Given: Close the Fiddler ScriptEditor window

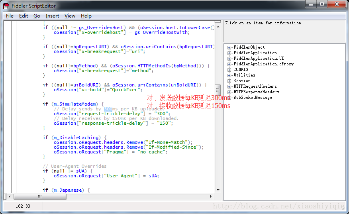Looking at the screenshot, I should tap(337, 4).
